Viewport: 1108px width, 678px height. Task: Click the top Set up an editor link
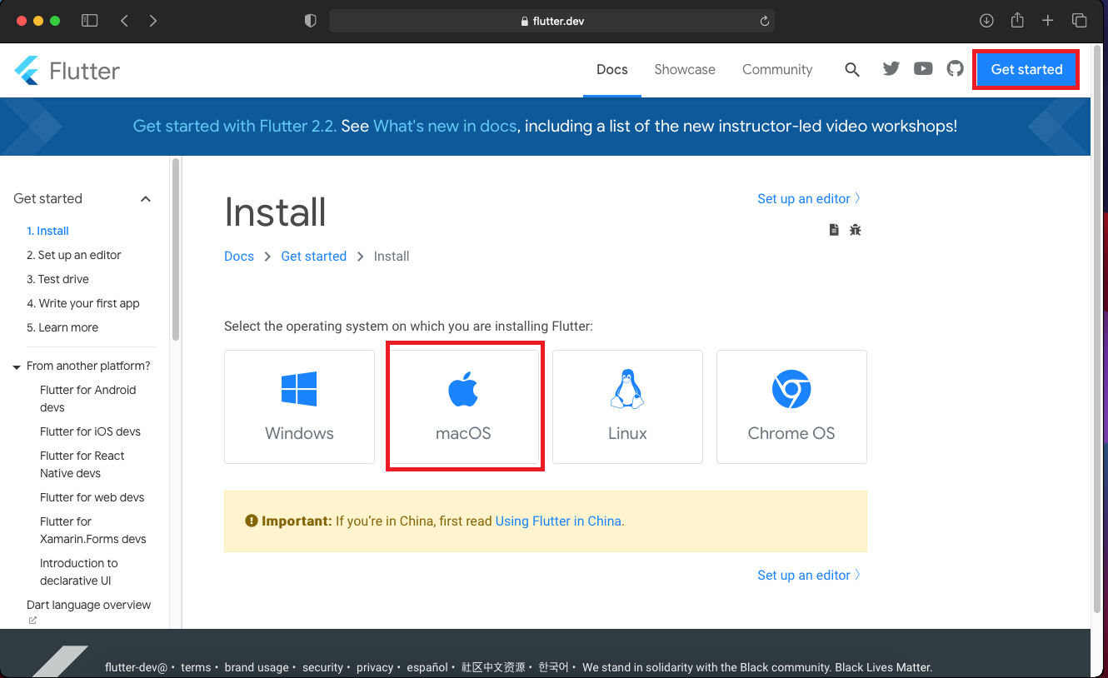tap(809, 198)
